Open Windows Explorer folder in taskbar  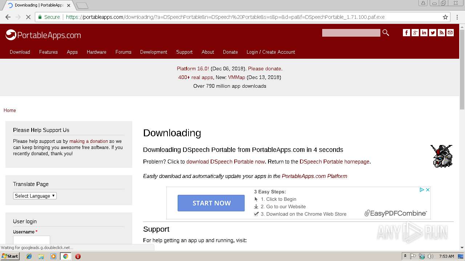coord(41,256)
